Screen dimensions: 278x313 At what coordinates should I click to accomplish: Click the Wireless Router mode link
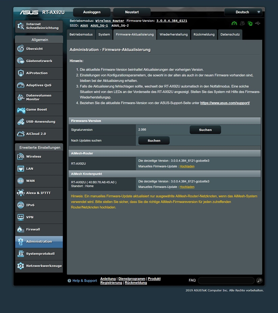pyautogui.click(x=110, y=21)
